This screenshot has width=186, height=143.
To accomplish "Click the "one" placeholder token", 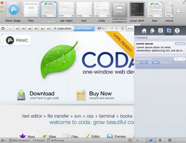I will (x=144, y=63).
